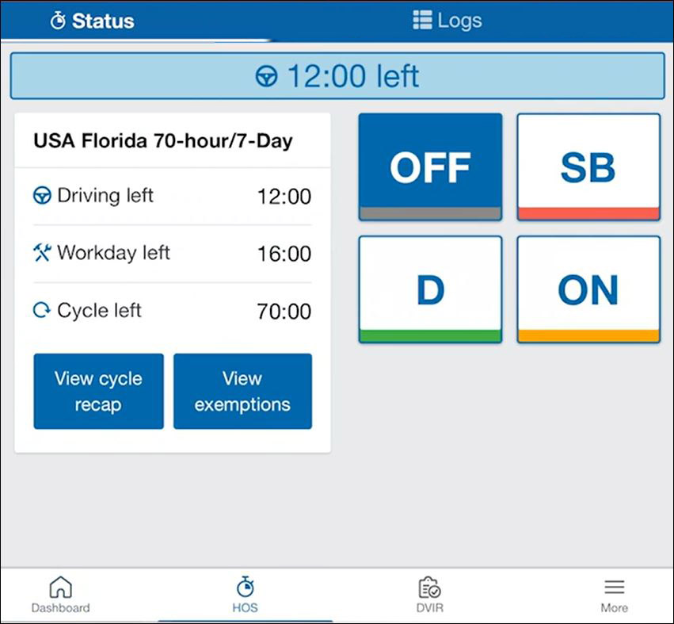
Task: Select the ON duty status
Action: (588, 289)
